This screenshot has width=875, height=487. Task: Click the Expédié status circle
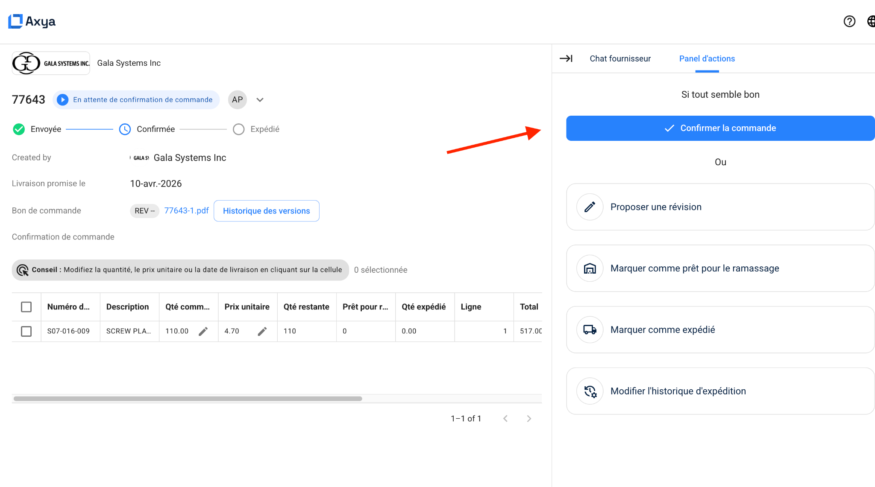[238, 129]
